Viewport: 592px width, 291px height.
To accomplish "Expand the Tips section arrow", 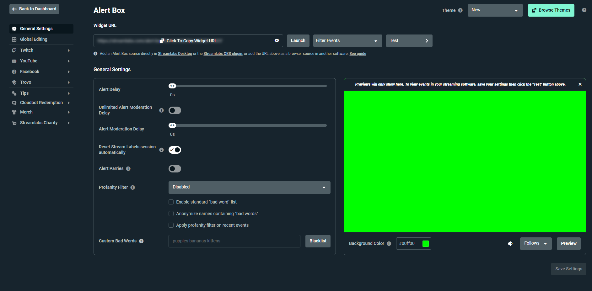I will (x=68, y=93).
